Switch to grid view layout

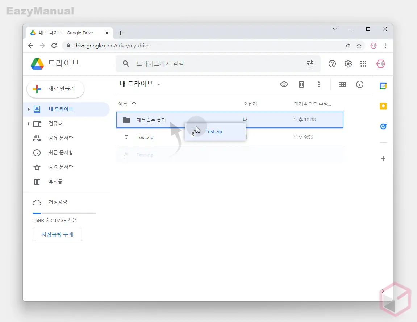342,84
